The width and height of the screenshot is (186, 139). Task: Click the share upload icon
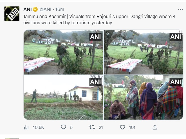(155, 127)
